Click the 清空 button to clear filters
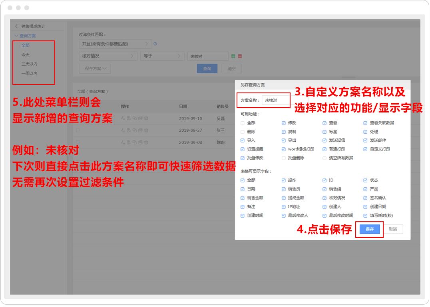The height and width of the screenshot is (307, 430). [232, 68]
